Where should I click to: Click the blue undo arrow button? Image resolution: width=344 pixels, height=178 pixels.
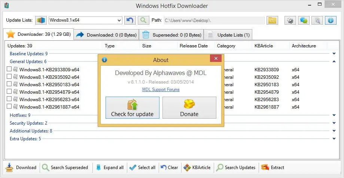pyautogui.click(x=130, y=20)
